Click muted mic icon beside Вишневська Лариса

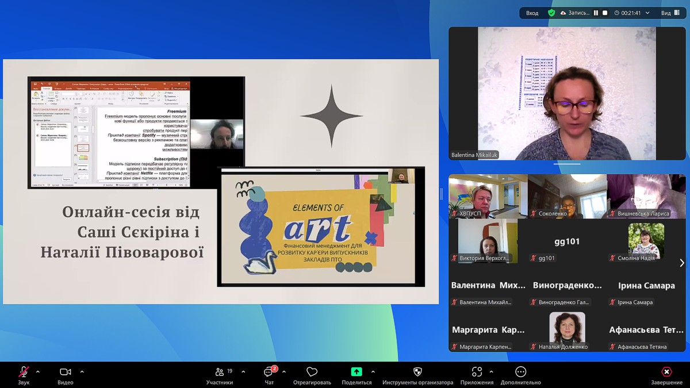(612, 213)
